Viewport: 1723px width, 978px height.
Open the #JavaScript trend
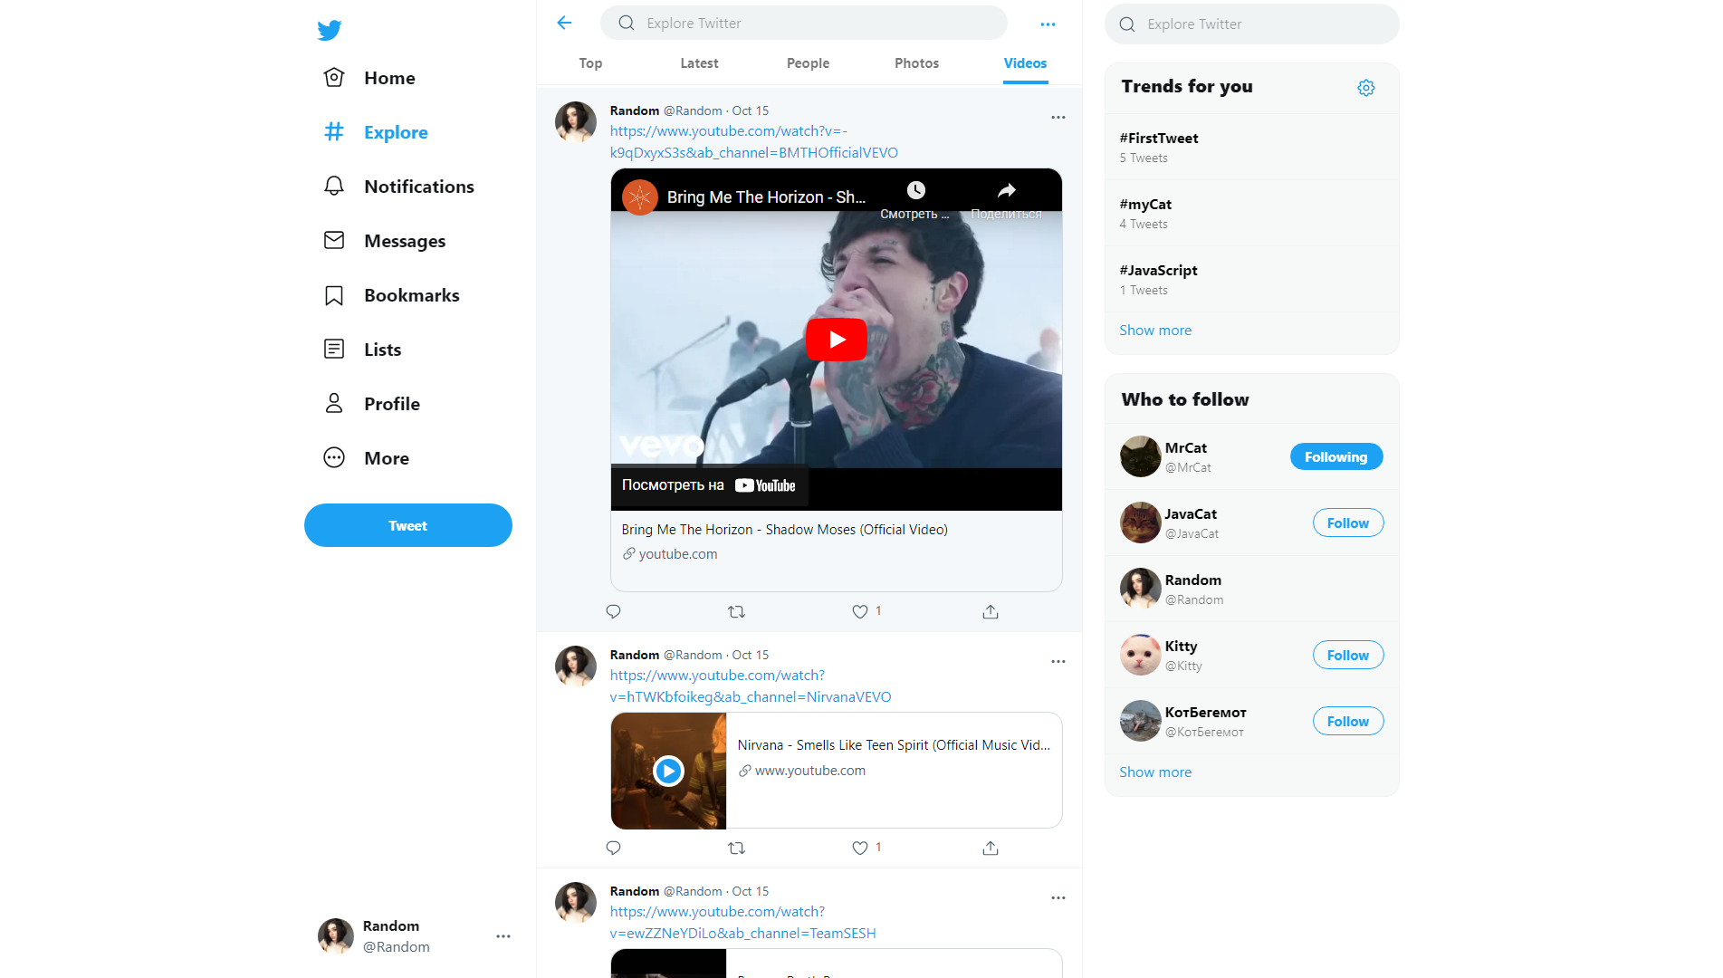pyautogui.click(x=1252, y=279)
